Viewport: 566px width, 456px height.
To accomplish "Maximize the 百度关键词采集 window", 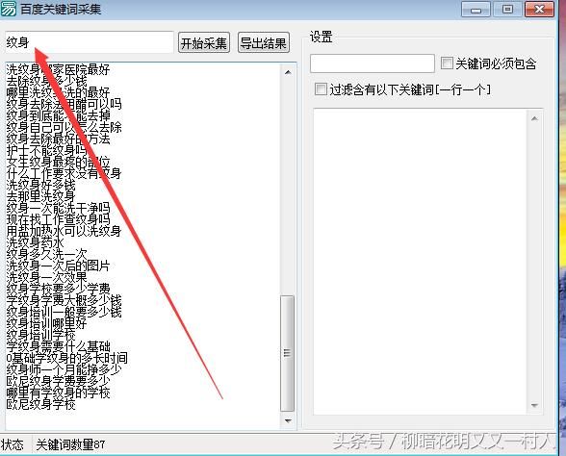I will pyautogui.click(x=507, y=10).
